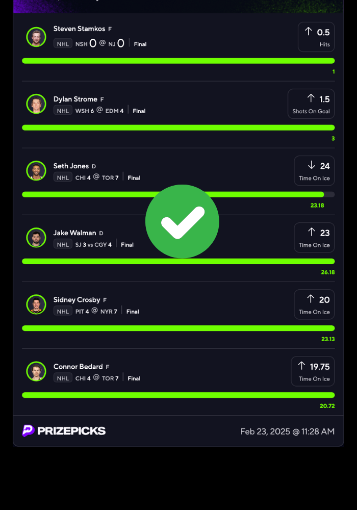Select the 19.75 Time On Ice pick
The width and height of the screenshot is (357, 510).
pyautogui.click(x=313, y=371)
